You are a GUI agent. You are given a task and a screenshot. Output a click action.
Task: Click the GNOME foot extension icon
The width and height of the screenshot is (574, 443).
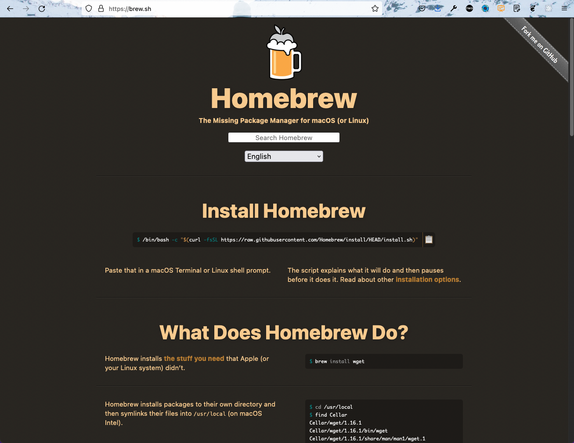tap(533, 8)
